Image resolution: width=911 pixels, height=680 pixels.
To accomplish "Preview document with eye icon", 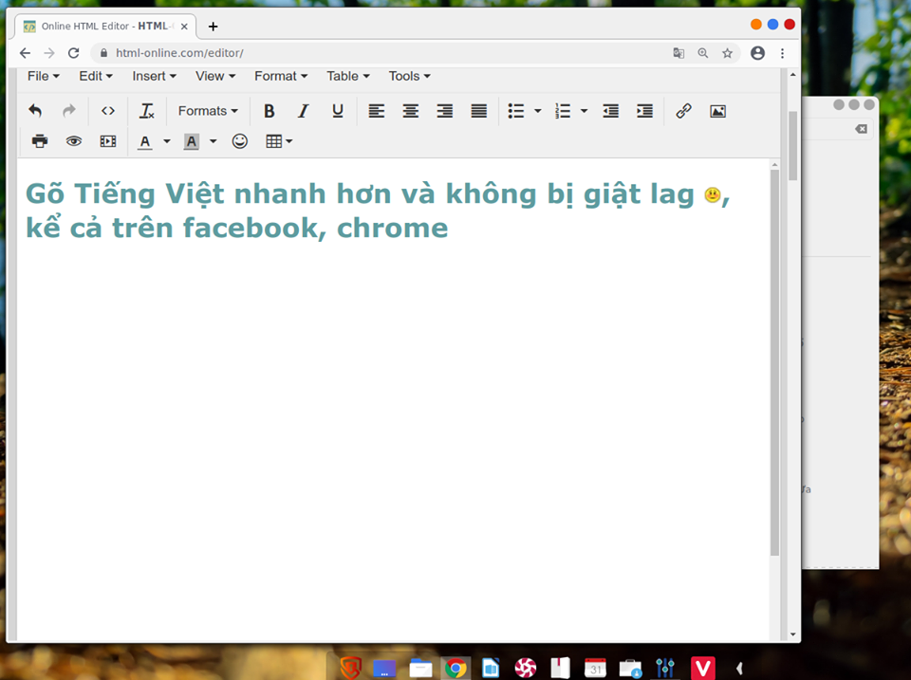I will [x=74, y=141].
